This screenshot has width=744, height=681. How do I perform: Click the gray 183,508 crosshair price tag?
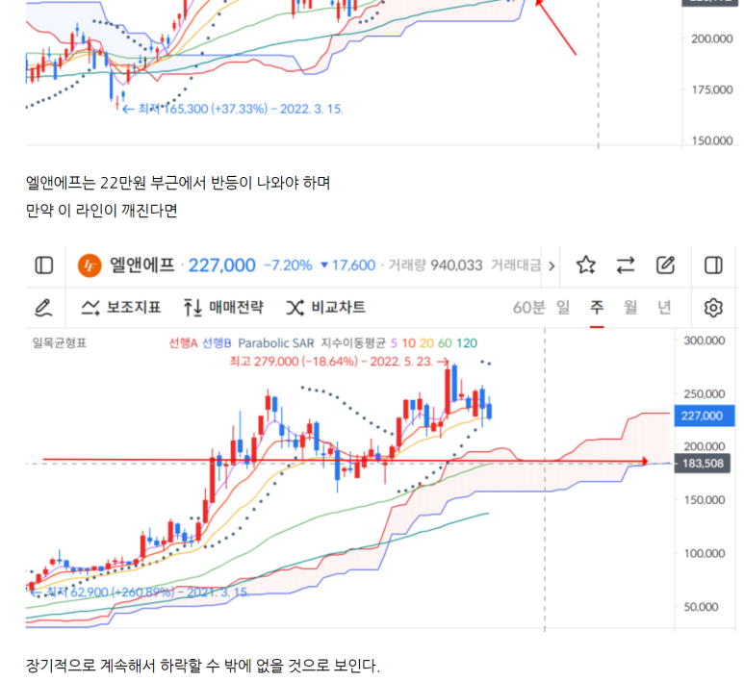coord(703,464)
